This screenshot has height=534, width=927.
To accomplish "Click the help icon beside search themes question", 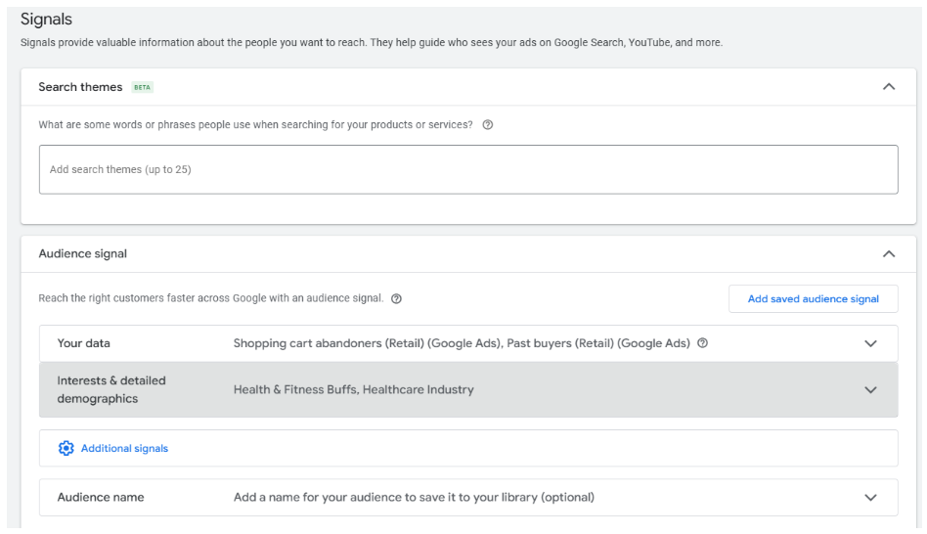I will [487, 125].
